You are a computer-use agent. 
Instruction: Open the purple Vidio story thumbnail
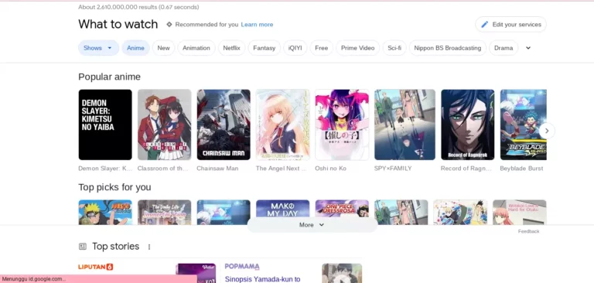pyautogui.click(x=196, y=273)
